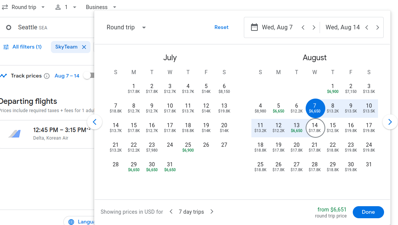This screenshot has height=225, width=398.
Task: Move return date one day earlier
Action: [366, 27]
